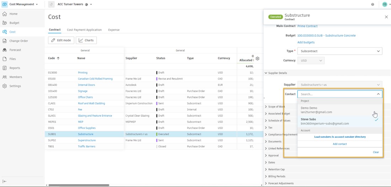The image size is (391, 187).
Task: Open Canadian Cold Rolled Framing contract
Action: point(95,79)
